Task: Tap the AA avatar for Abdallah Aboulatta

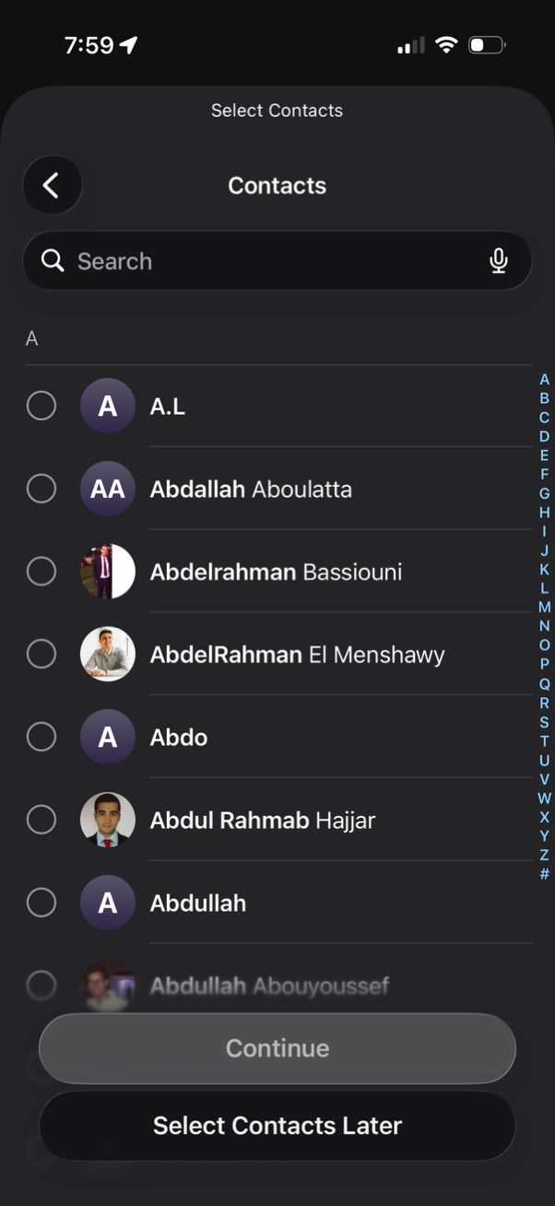Action: (x=108, y=489)
